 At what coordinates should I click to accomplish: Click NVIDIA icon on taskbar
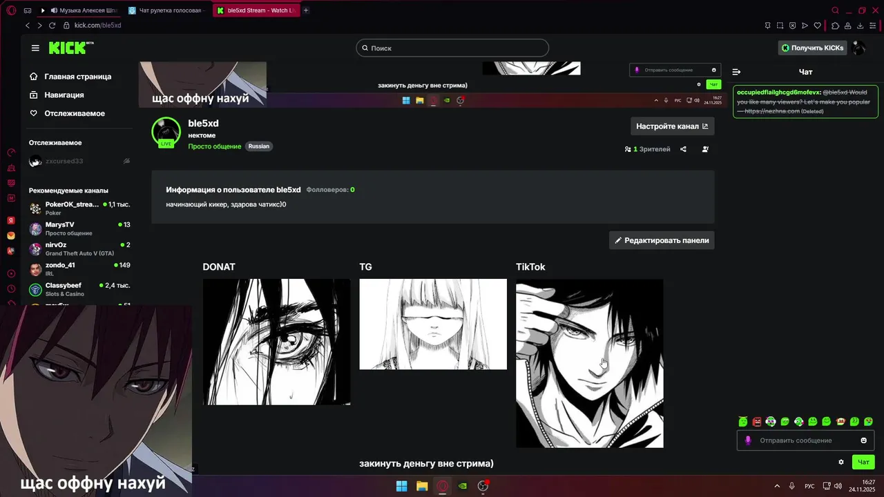click(x=463, y=486)
